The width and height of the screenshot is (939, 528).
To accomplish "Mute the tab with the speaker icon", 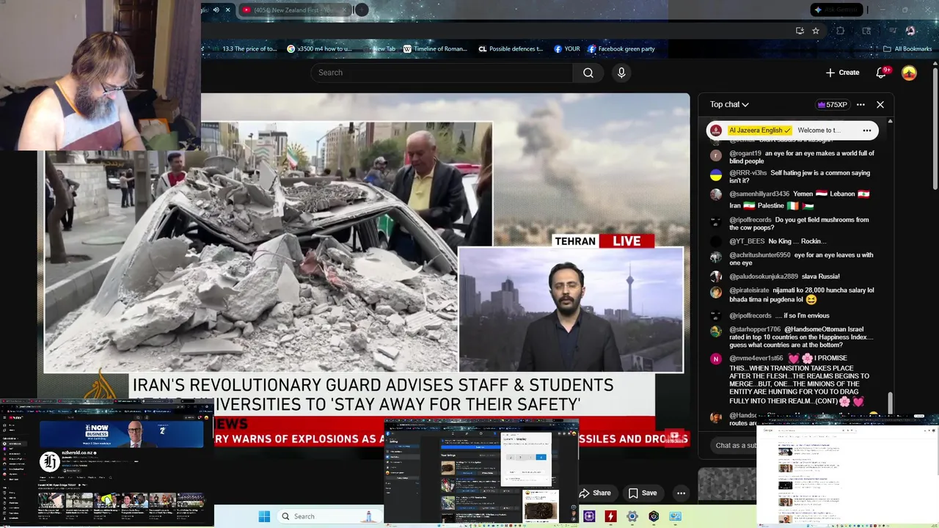I will (216, 10).
